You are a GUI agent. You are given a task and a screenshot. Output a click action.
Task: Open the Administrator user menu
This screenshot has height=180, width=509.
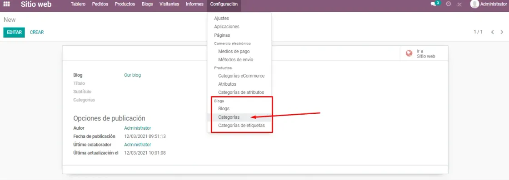click(x=488, y=4)
